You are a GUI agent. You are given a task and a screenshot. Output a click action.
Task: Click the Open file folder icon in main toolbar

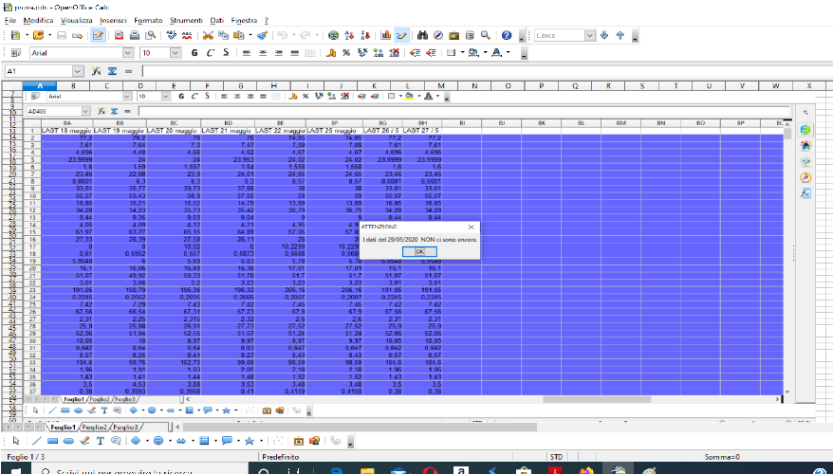[x=38, y=36]
